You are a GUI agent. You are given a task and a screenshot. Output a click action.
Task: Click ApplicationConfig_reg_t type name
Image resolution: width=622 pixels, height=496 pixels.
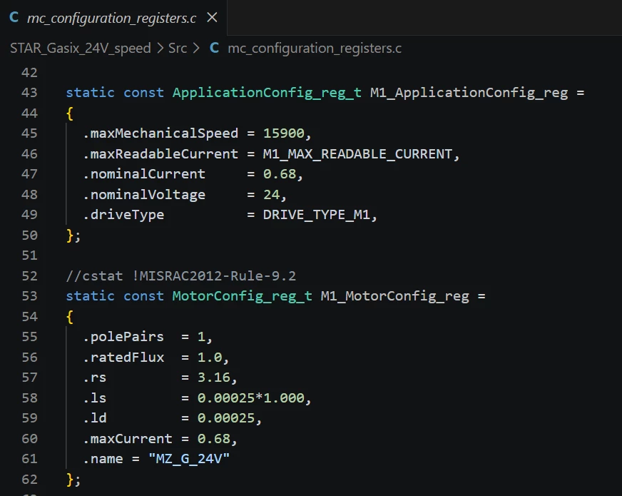coord(267,93)
